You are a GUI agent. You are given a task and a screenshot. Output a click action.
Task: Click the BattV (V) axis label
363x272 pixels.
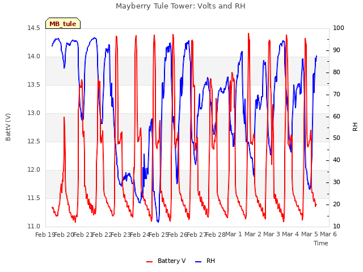(8, 127)
